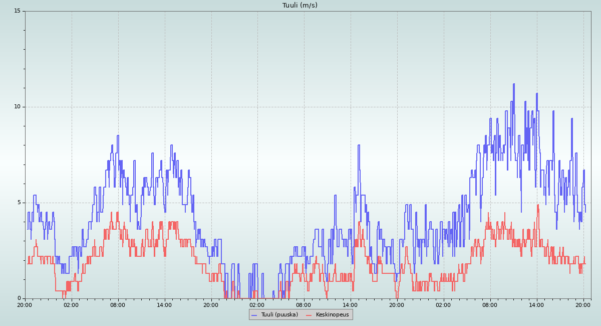
Task: Click the highest blue gust peak above 11 m/s
Action: click(x=514, y=84)
